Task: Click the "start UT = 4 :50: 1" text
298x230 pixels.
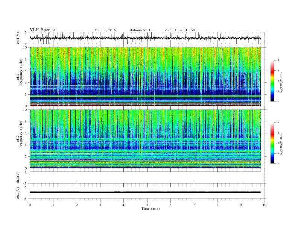Action: click(x=182, y=30)
